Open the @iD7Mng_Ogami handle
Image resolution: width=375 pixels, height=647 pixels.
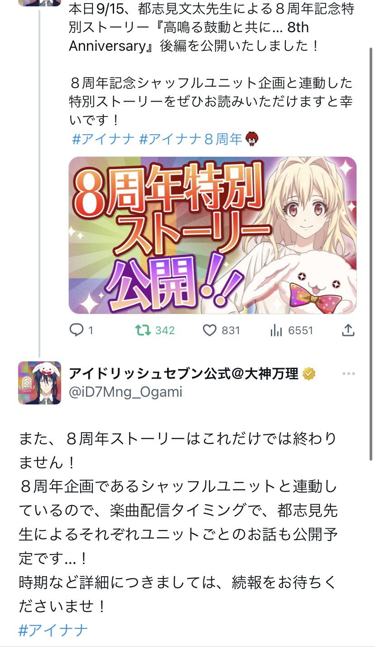tap(125, 392)
